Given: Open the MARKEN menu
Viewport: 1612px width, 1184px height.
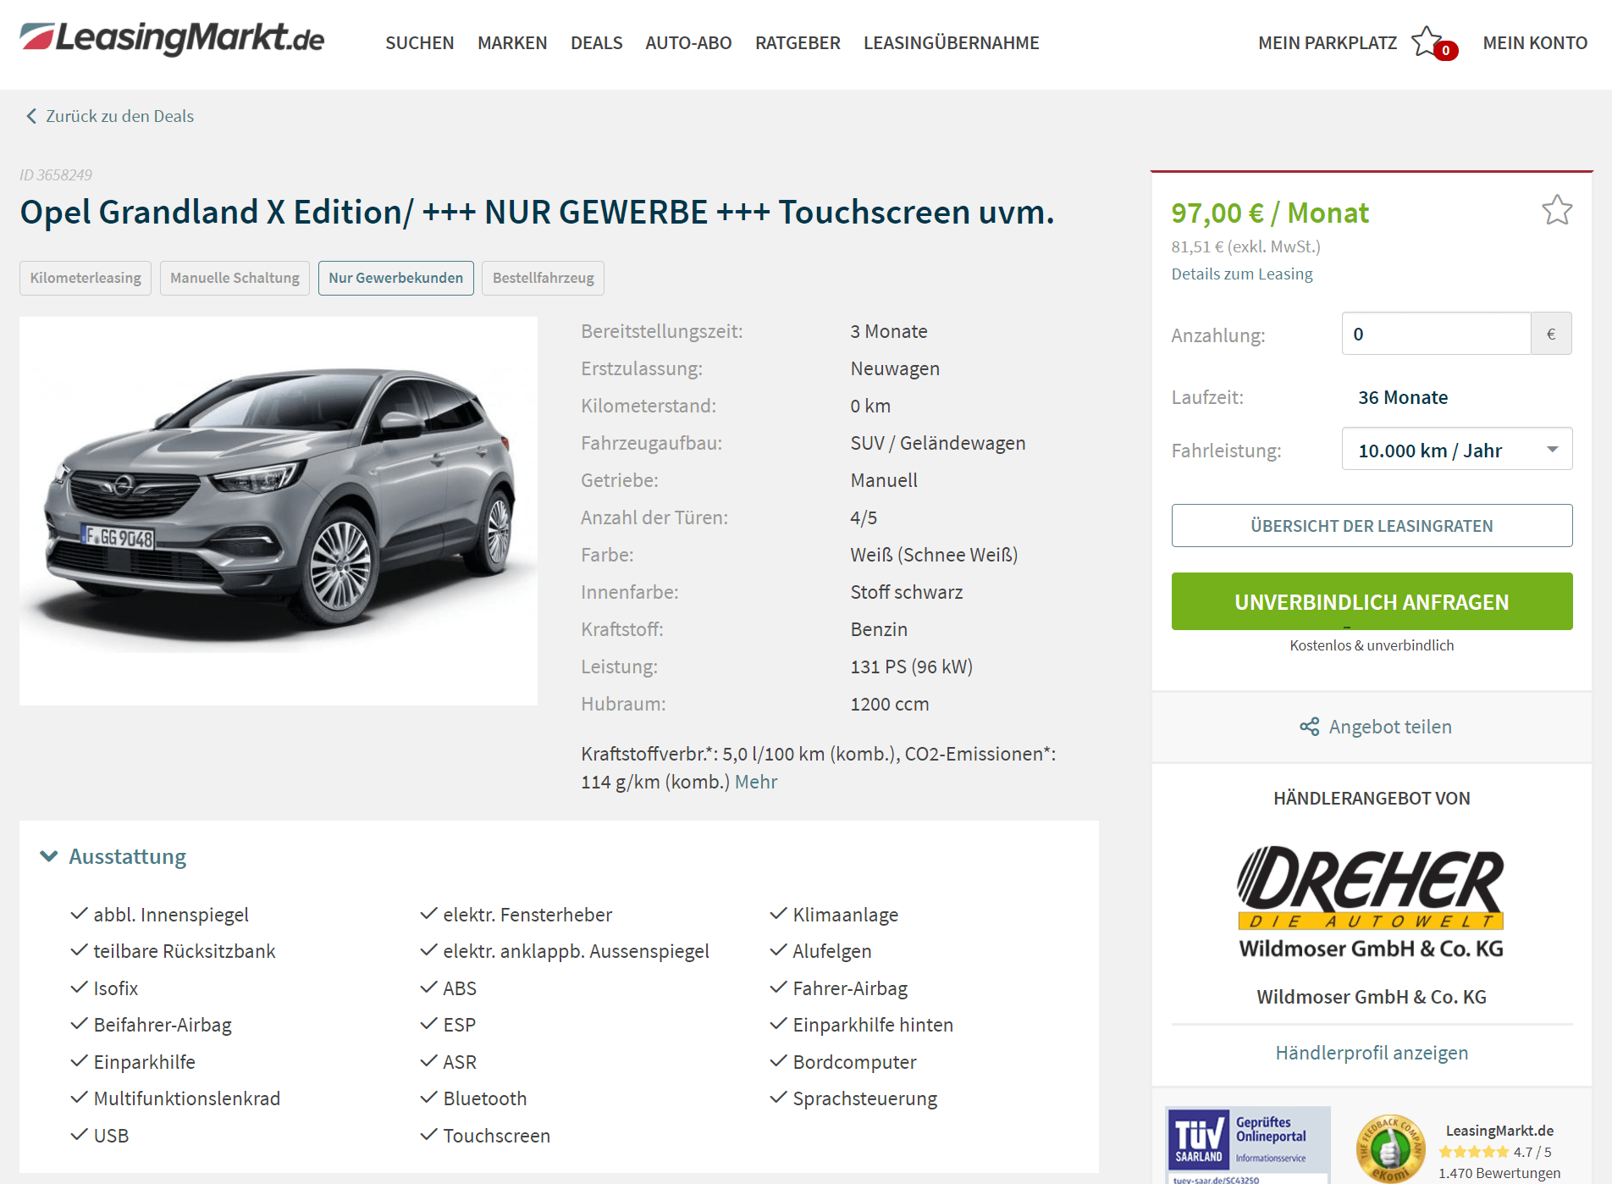Looking at the screenshot, I should [x=512, y=42].
